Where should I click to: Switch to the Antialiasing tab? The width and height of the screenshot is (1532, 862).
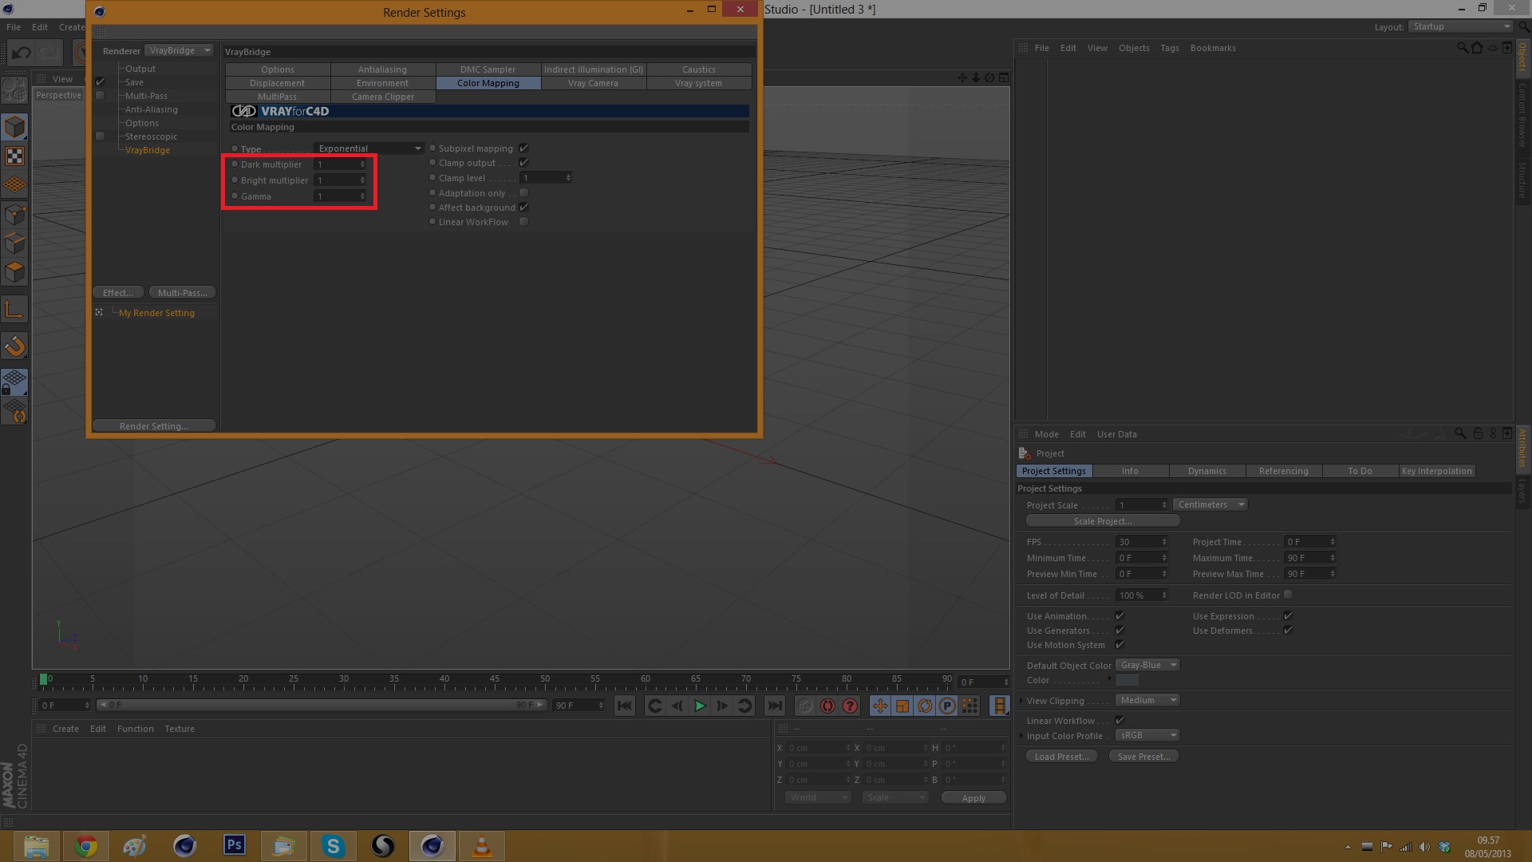(x=382, y=69)
